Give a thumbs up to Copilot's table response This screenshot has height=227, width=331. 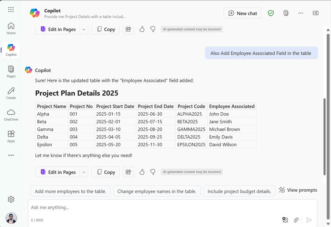(x=142, y=172)
